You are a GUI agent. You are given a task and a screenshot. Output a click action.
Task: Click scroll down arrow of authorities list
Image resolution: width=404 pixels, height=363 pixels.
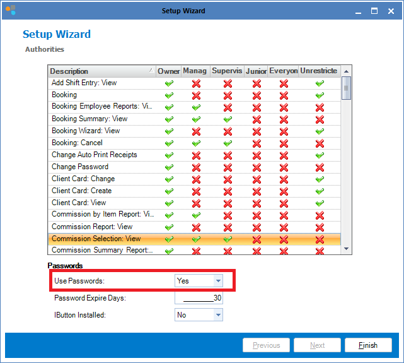click(x=346, y=250)
